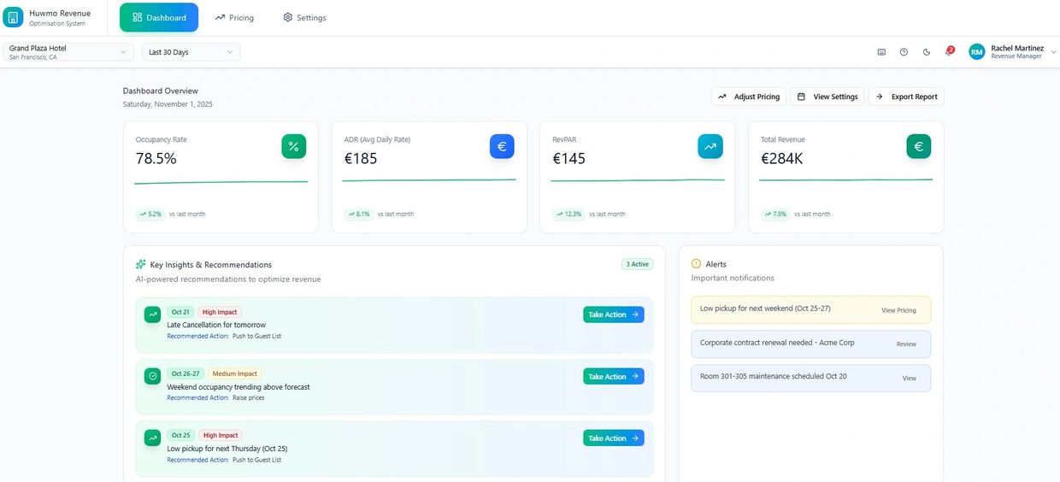Click the RevPAR trend icon

click(710, 146)
